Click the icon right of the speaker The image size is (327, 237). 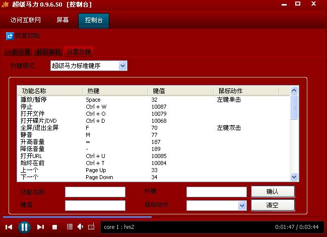pyautogui.click(x=91, y=226)
